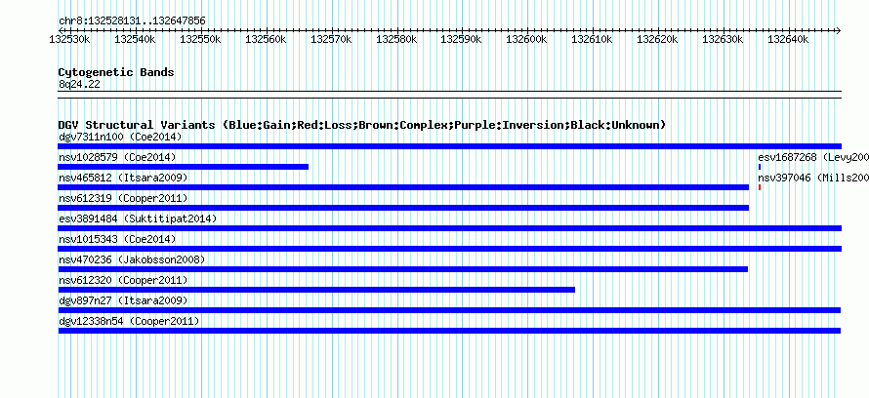This screenshot has width=869, height=398.
Task: Open the dgv12338n54 (Cooper2011) variant label
Action: coord(129,321)
